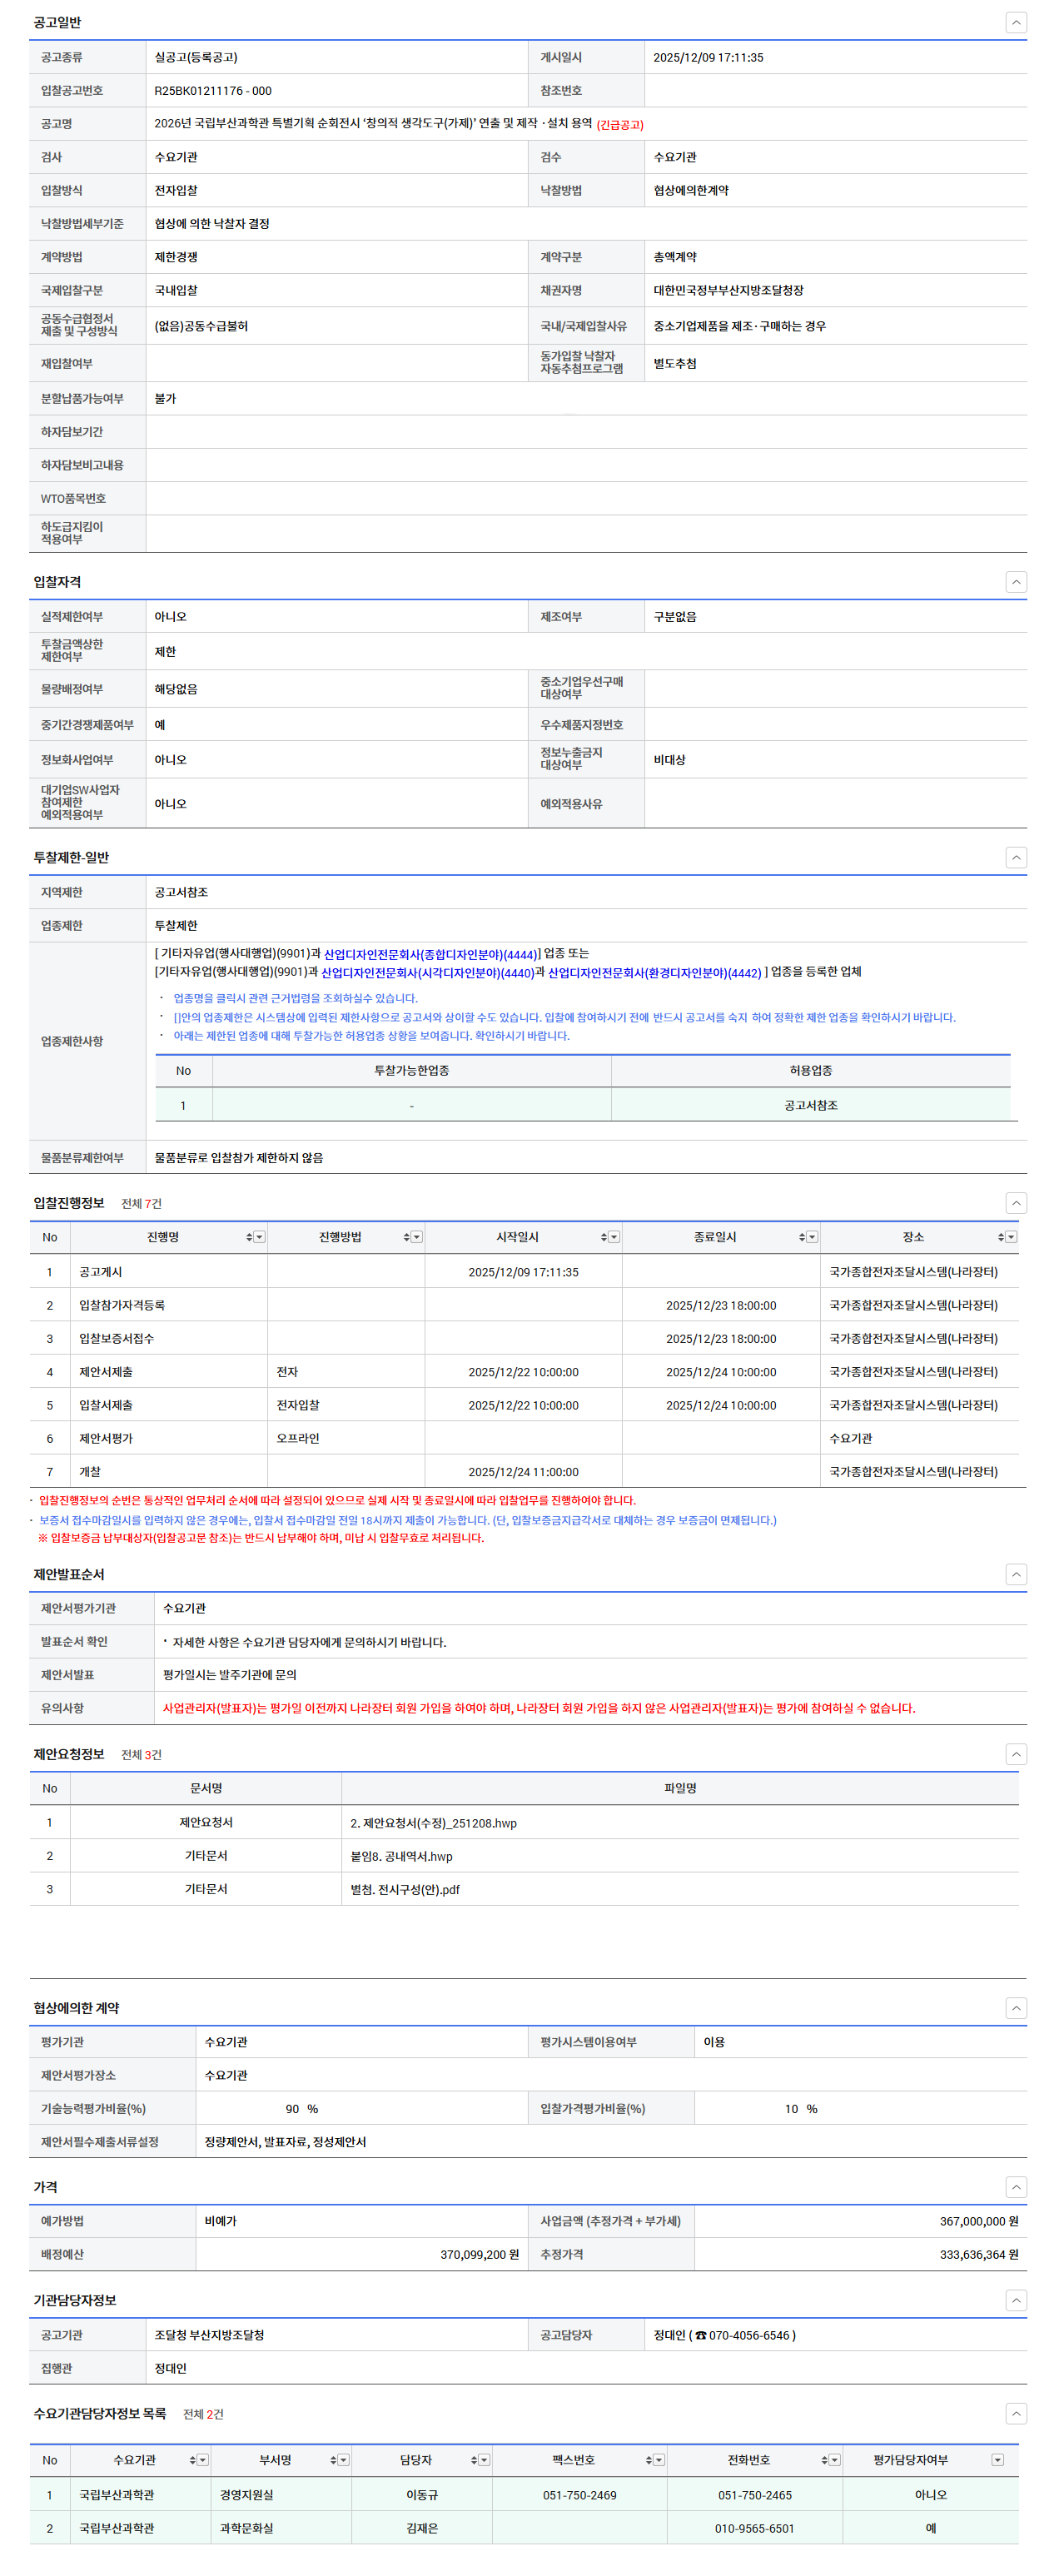Open the 평가담당자여부 column filter dropdown
Screen dimensions: 1049x2576
click(997, 2460)
